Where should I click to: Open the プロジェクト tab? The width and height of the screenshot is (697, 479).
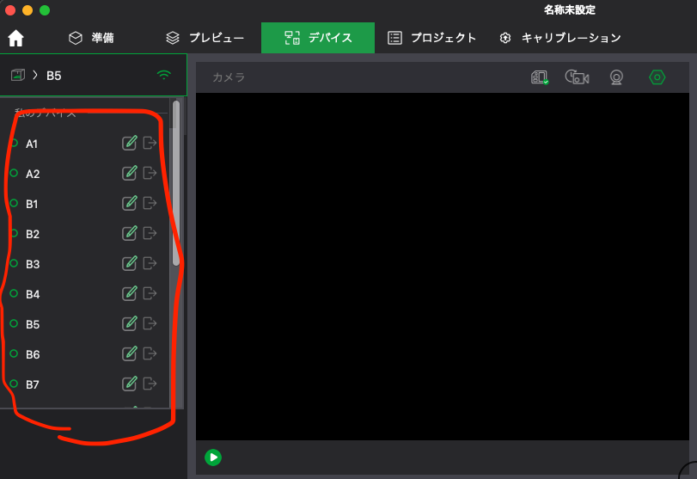pyautogui.click(x=431, y=38)
